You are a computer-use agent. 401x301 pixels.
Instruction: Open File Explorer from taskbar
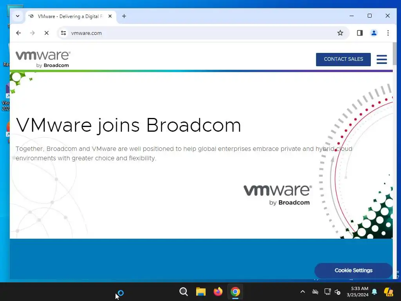pyautogui.click(x=201, y=292)
